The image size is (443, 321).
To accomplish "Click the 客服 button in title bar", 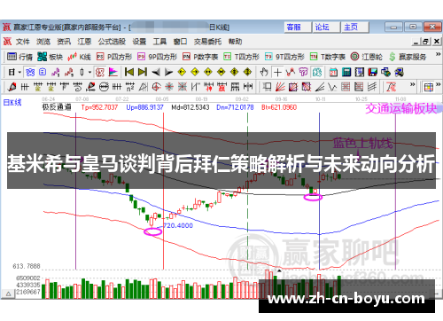I will tap(298, 27).
